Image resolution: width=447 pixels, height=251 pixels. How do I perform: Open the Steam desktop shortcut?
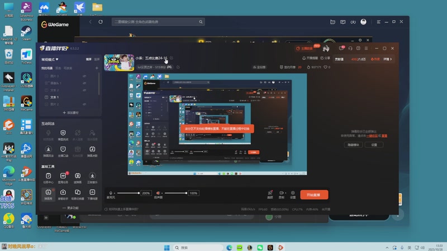pyautogui.click(x=26, y=33)
